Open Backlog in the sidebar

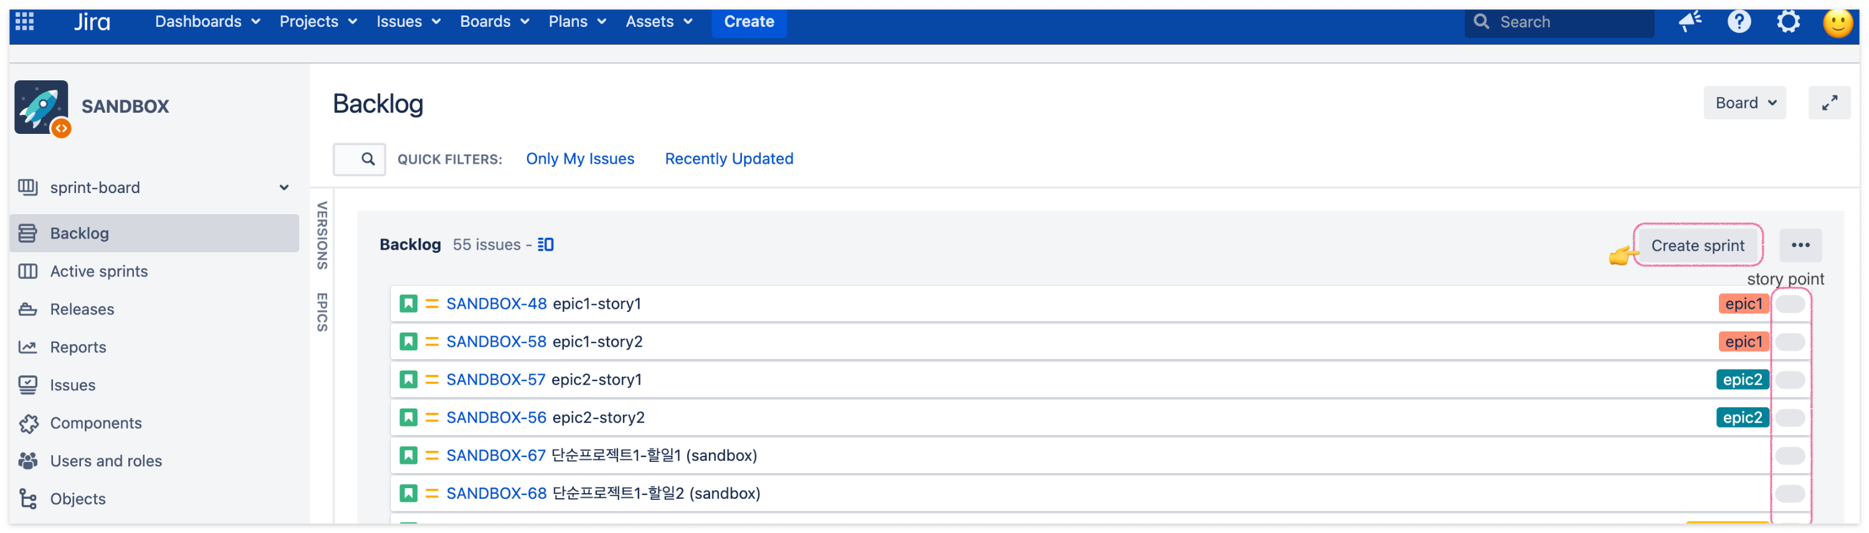tap(154, 233)
